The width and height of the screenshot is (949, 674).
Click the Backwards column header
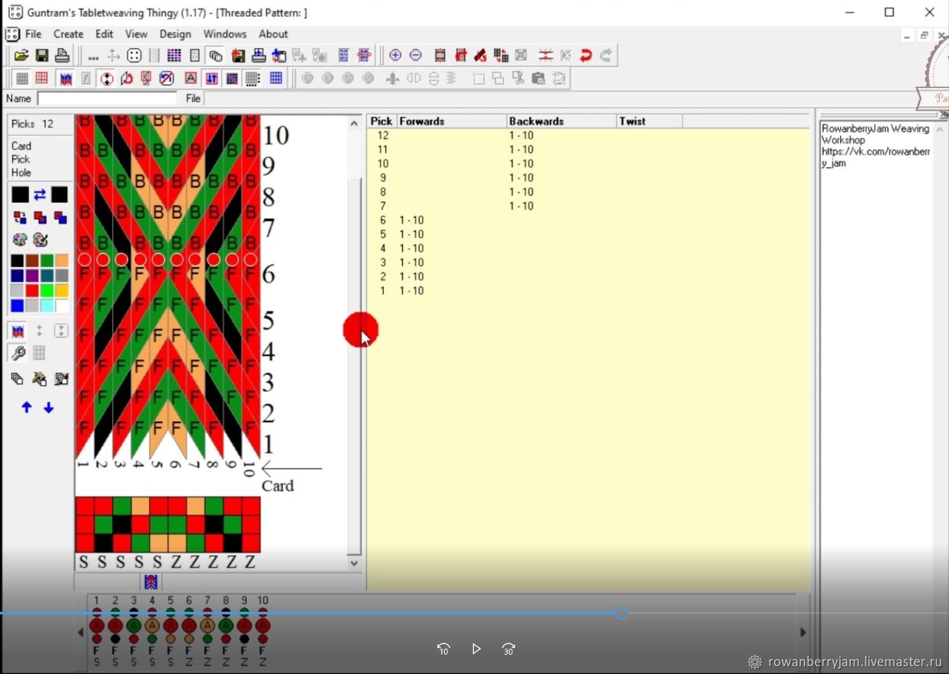561,121
